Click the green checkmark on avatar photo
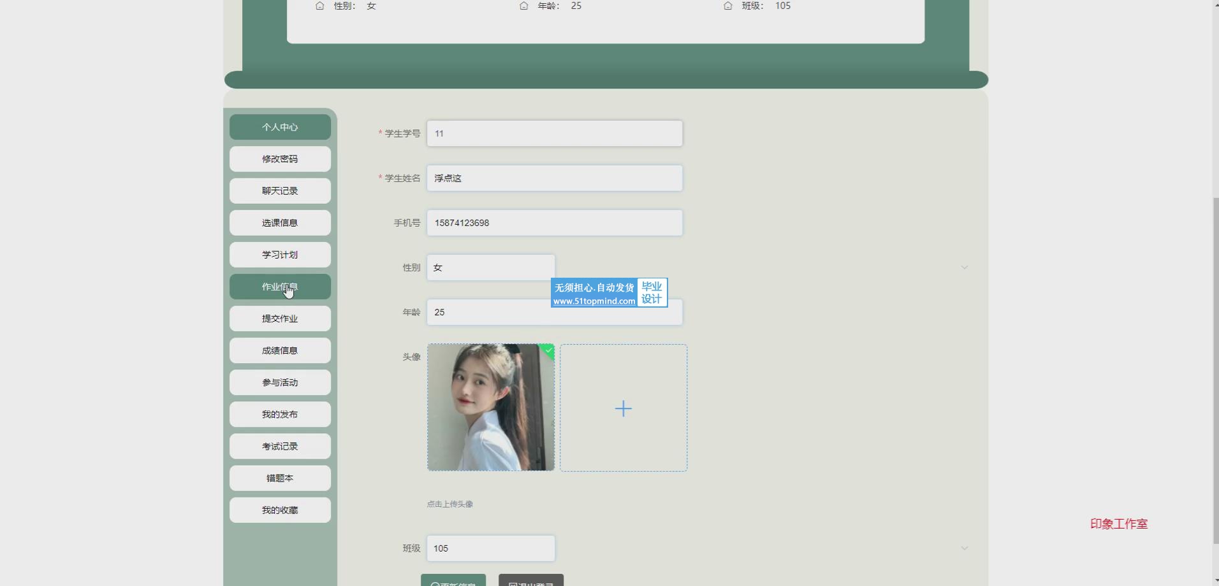Viewport: 1219px width, 586px height. tap(548, 350)
